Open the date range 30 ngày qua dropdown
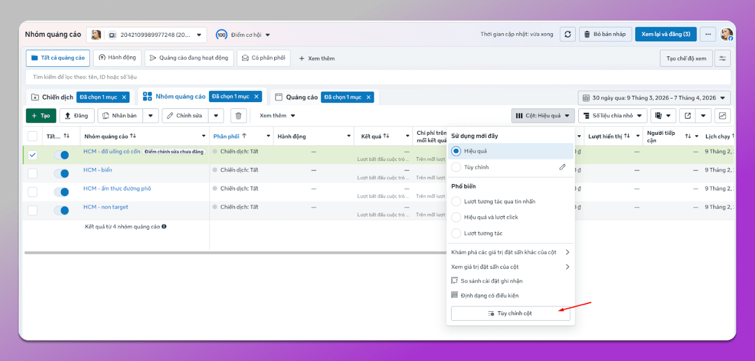Image resolution: width=755 pixels, height=361 pixels. pyautogui.click(x=654, y=98)
